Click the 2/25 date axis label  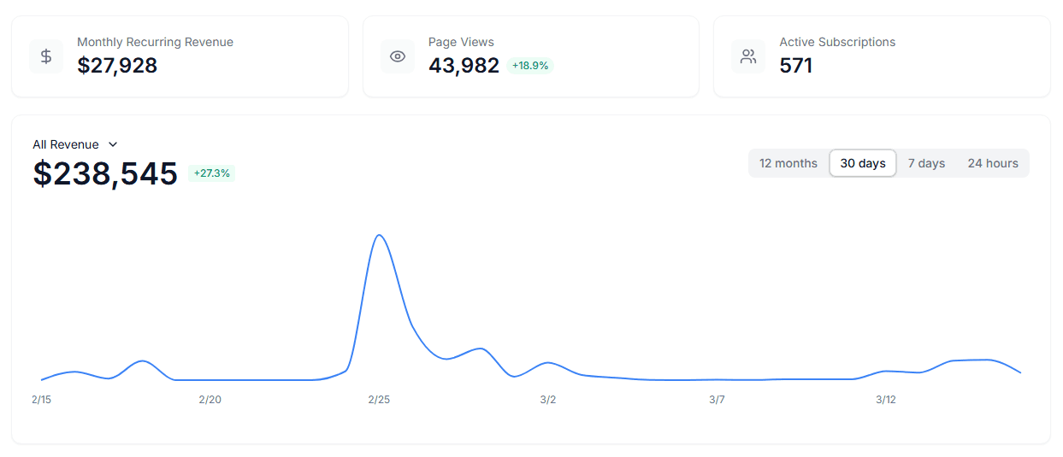point(379,399)
